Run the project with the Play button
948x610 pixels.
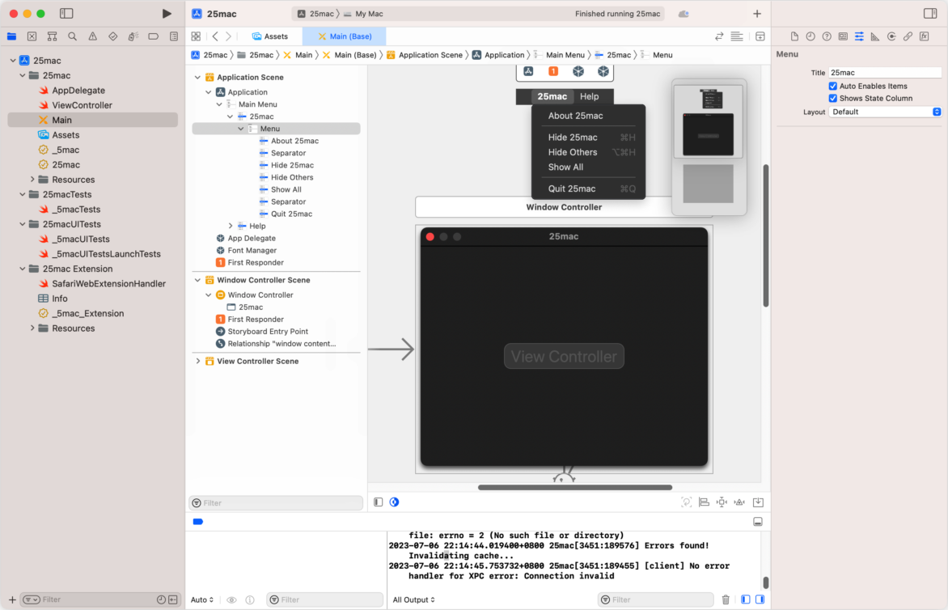point(167,13)
